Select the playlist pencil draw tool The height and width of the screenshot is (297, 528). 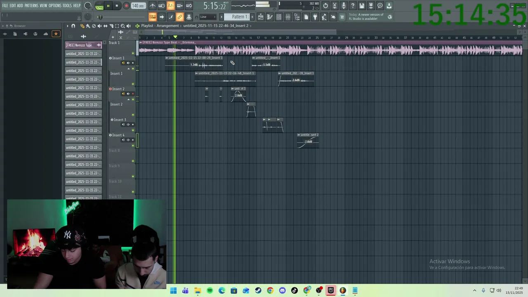click(82, 26)
